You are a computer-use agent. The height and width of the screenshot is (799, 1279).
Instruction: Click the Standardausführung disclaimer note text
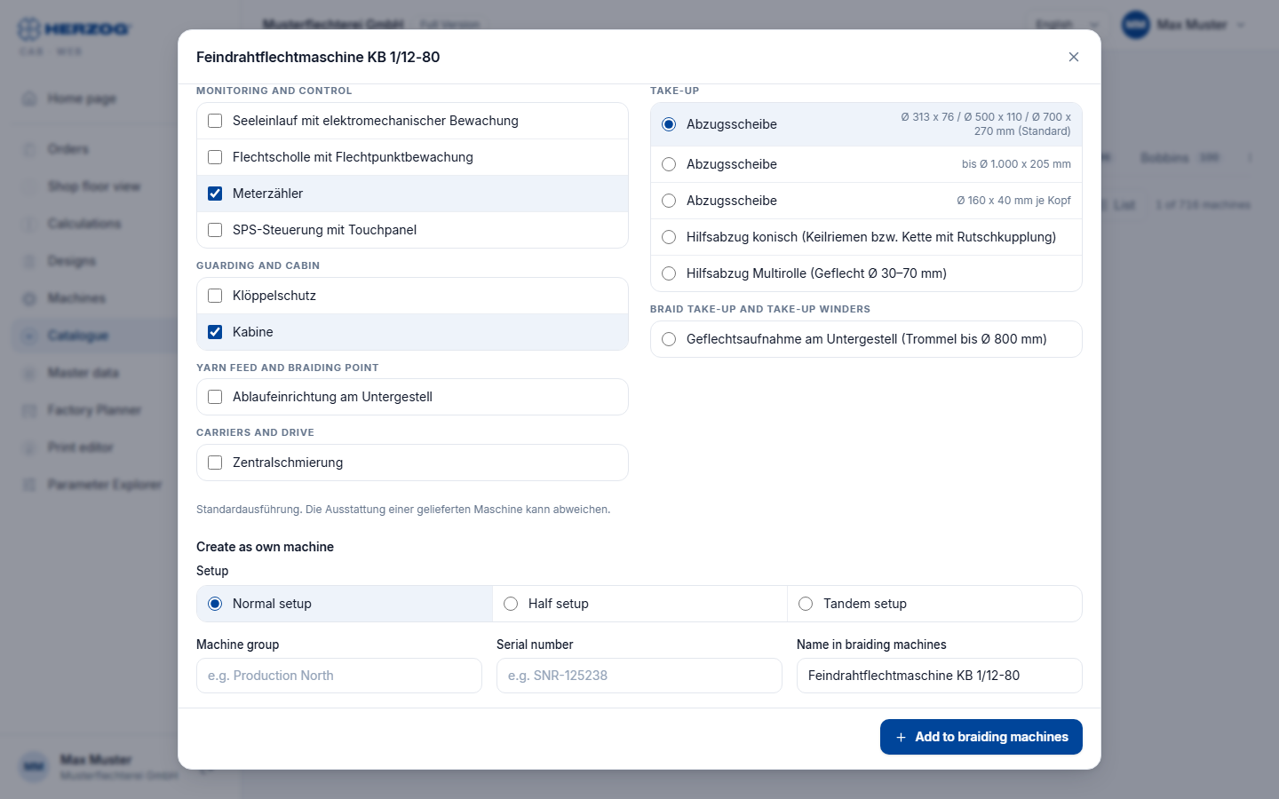(x=403, y=510)
